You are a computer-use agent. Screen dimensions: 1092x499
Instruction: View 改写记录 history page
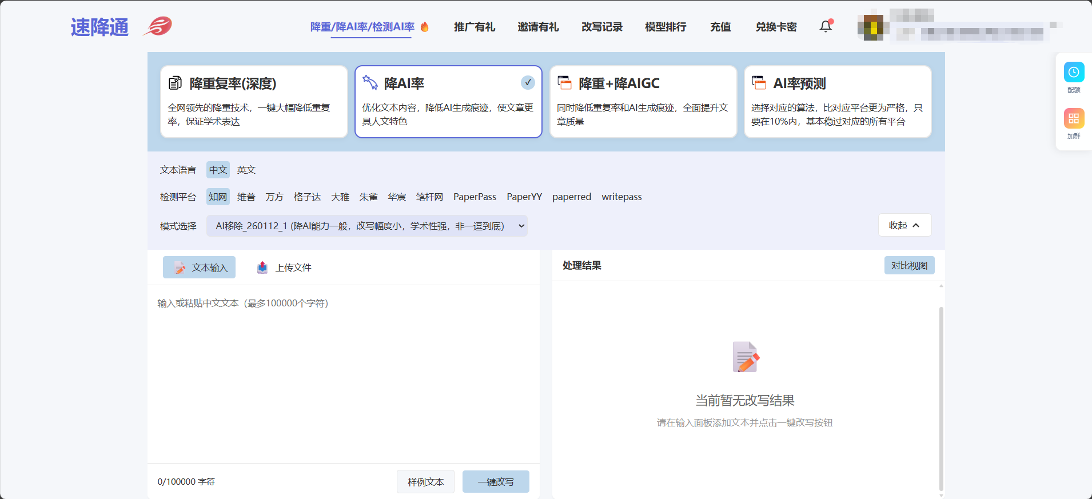[x=602, y=27]
